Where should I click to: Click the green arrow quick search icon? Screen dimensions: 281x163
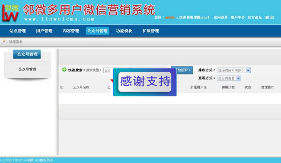click(x=64, y=70)
